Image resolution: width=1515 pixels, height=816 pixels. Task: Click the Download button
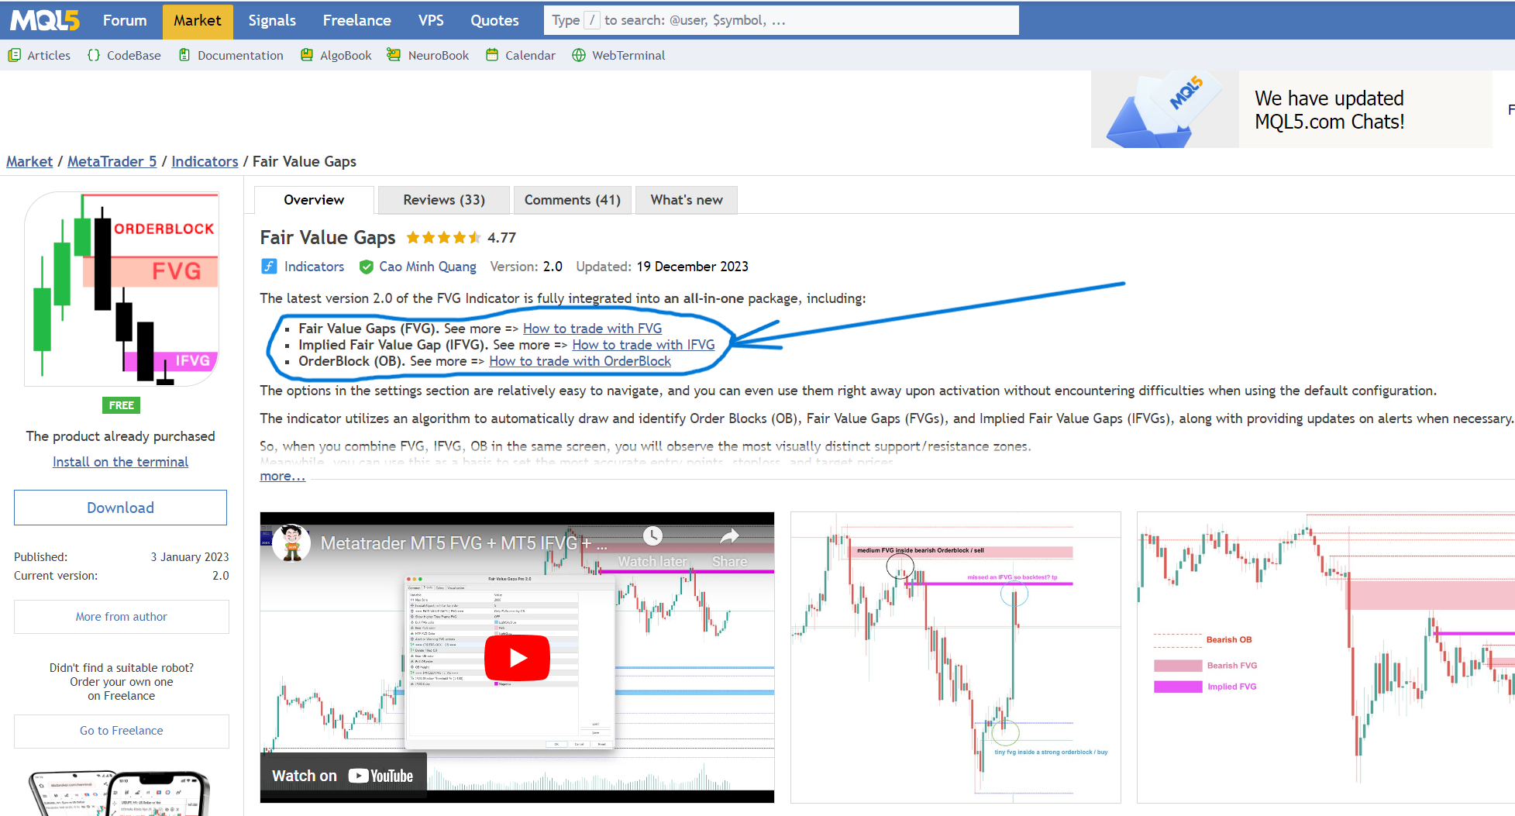[120, 508]
